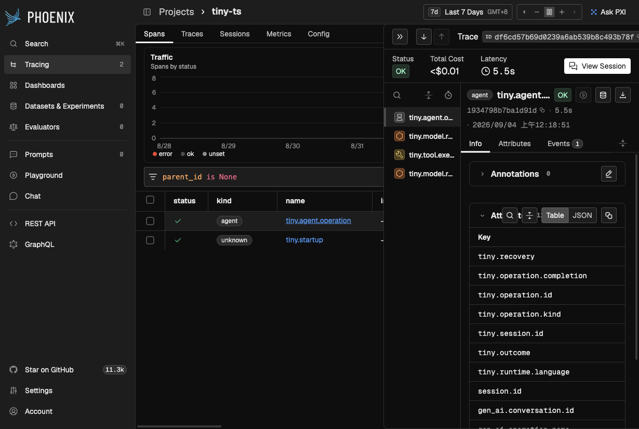This screenshot has width=639, height=429.
Task: Download the span data
Action: (623, 95)
